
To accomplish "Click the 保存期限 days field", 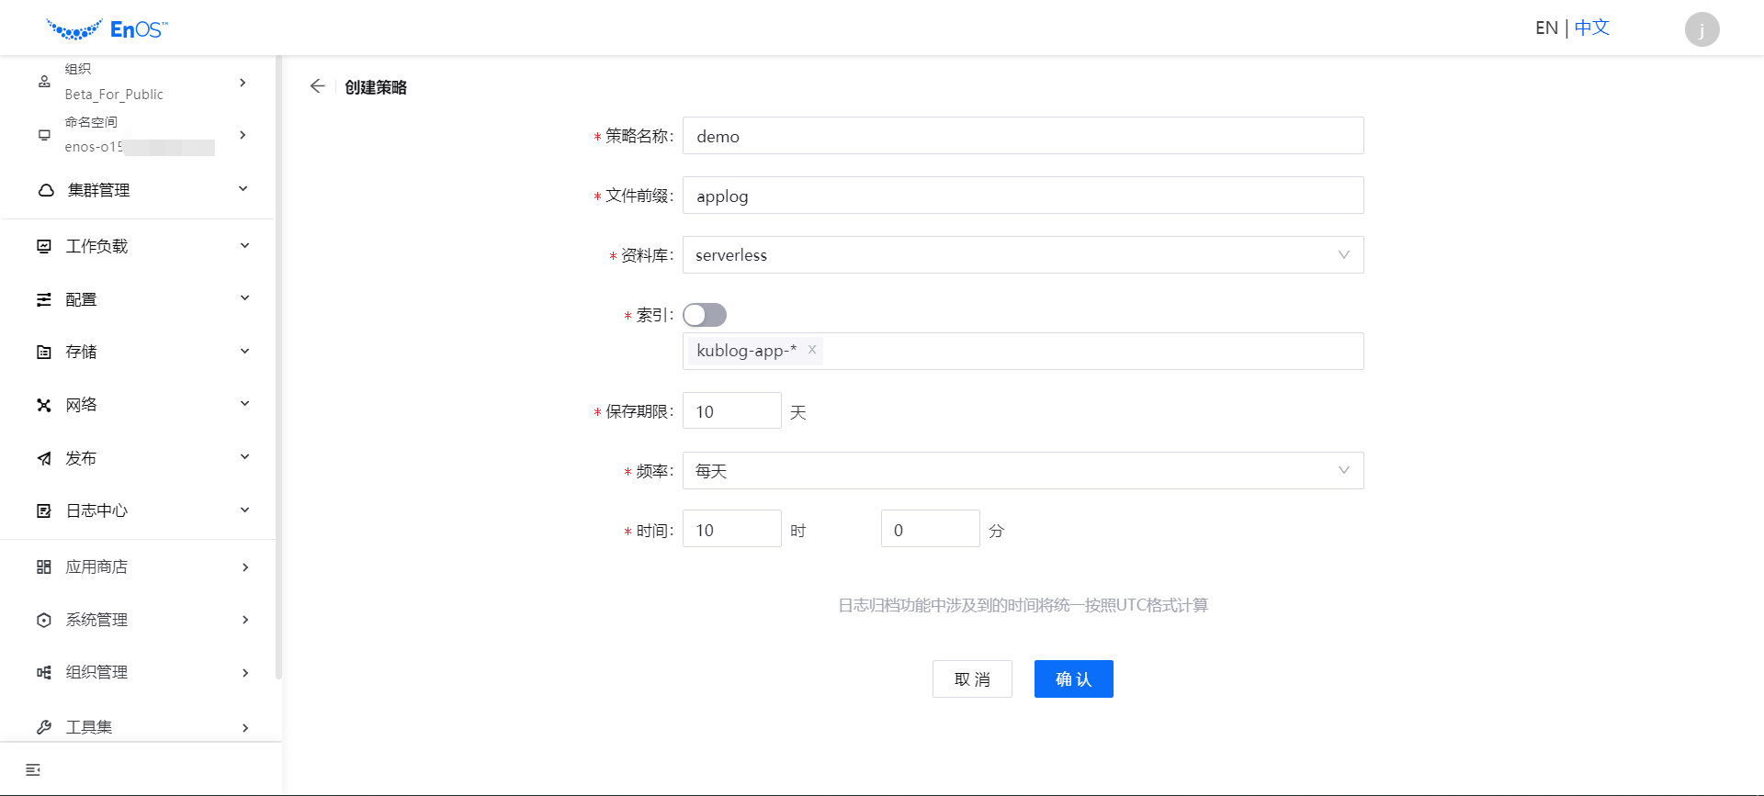I will coord(731,411).
